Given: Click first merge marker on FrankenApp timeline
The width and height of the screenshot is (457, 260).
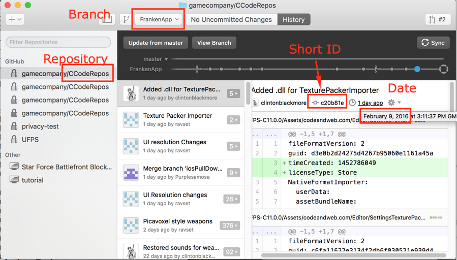Looking at the screenshot, I should (x=198, y=69).
